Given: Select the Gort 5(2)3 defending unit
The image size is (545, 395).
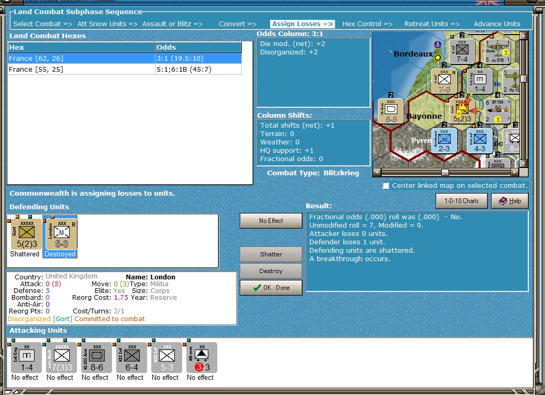Looking at the screenshot, I should click(x=26, y=233).
